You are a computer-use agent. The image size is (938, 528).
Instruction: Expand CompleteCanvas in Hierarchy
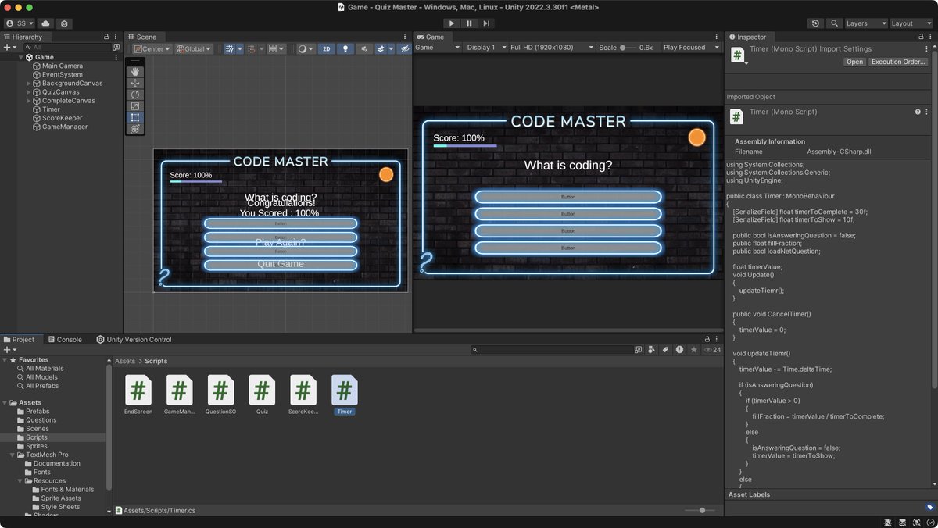coord(29,101)
